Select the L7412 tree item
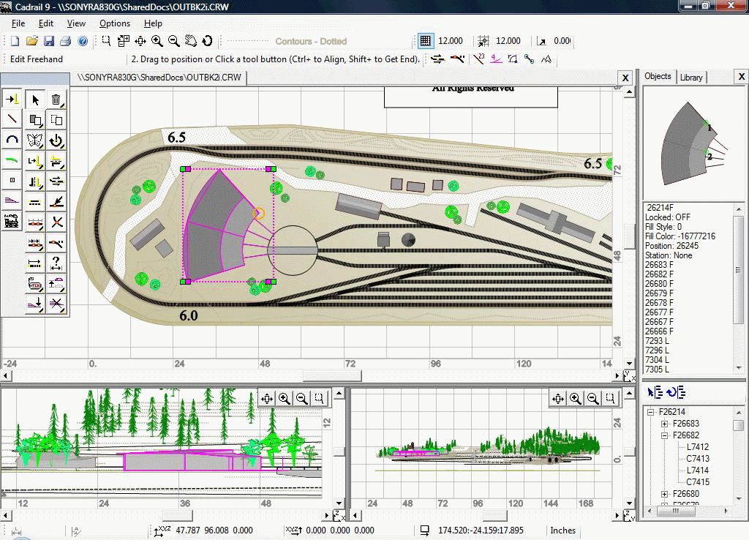 (697, 447)
